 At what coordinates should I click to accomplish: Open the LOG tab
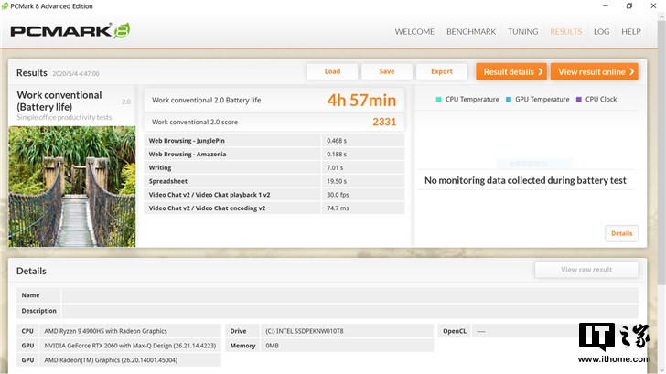click(x=601, y=31)
